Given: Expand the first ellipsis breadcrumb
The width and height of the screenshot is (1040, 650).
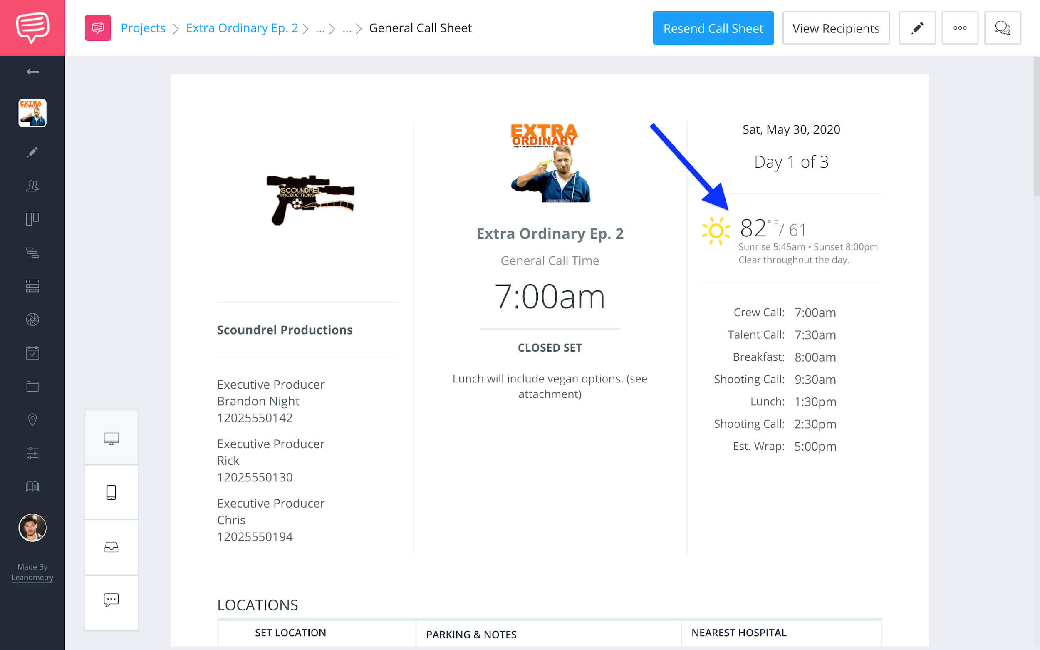Looking at the screenshot, I should (x=320, y=29).
